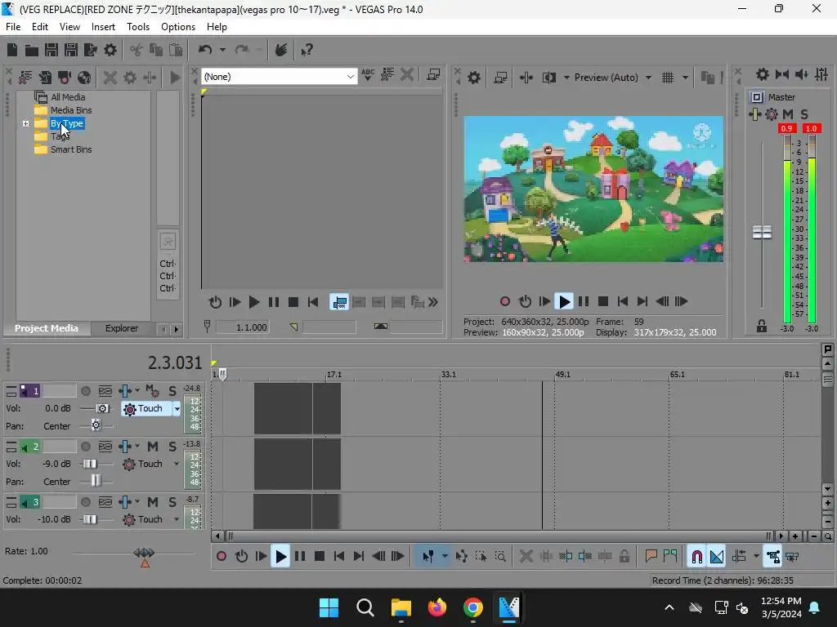Viewport: 837px width, 627px height.
Task: Create a new project from main toolbar
Action: click(12, 50)
